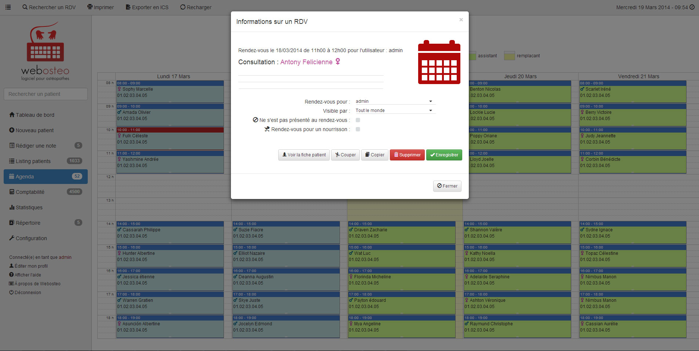Click the Webosteo logo
The height and width of the screenshot is (351, 699).
tap(45, 51)
